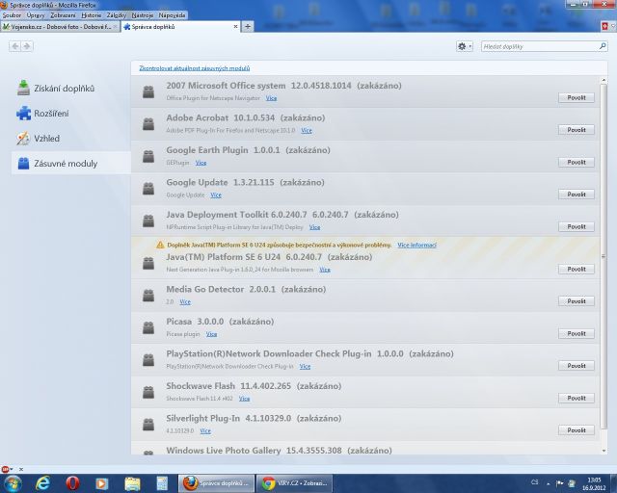
Task: Click plugin icon of Adobe Acrobat
Action: coord(148,124)
